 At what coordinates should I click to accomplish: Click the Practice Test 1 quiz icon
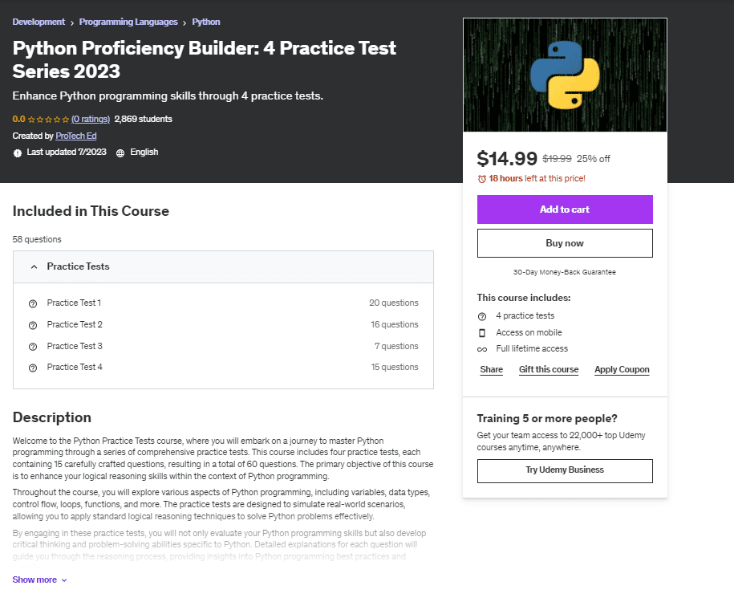[x=33, y=303]
